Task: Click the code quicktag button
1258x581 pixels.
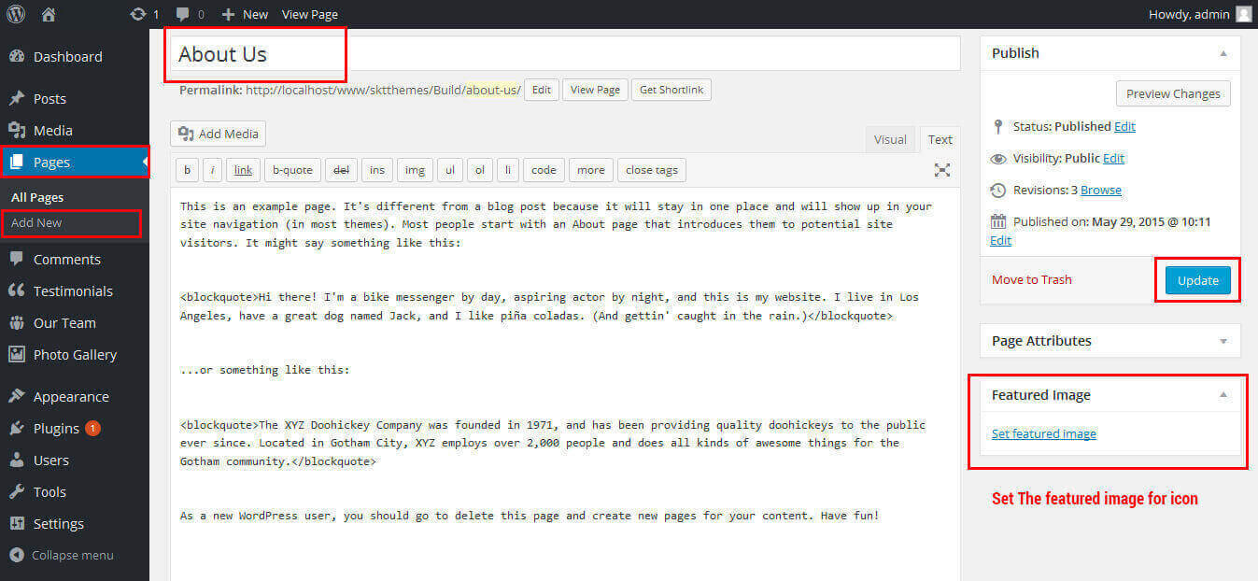Action: [x=544, y=170]
